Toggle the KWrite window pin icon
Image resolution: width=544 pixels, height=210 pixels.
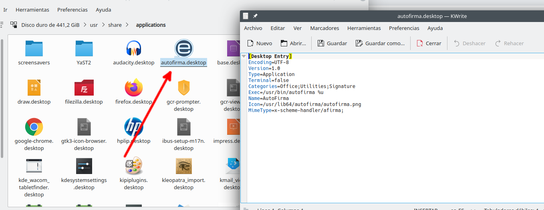[x=255, y=16]
